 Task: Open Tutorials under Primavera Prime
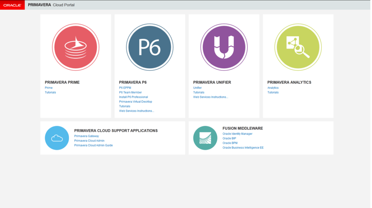click(50, 93)
